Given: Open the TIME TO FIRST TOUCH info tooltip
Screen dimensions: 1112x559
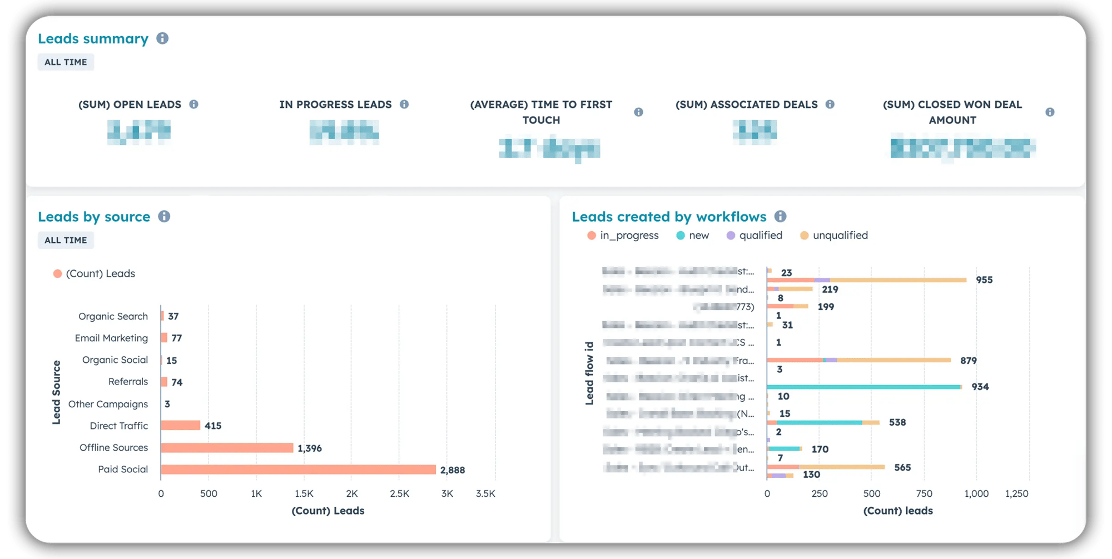Looking at the screenshot, I should pos(638,111).
